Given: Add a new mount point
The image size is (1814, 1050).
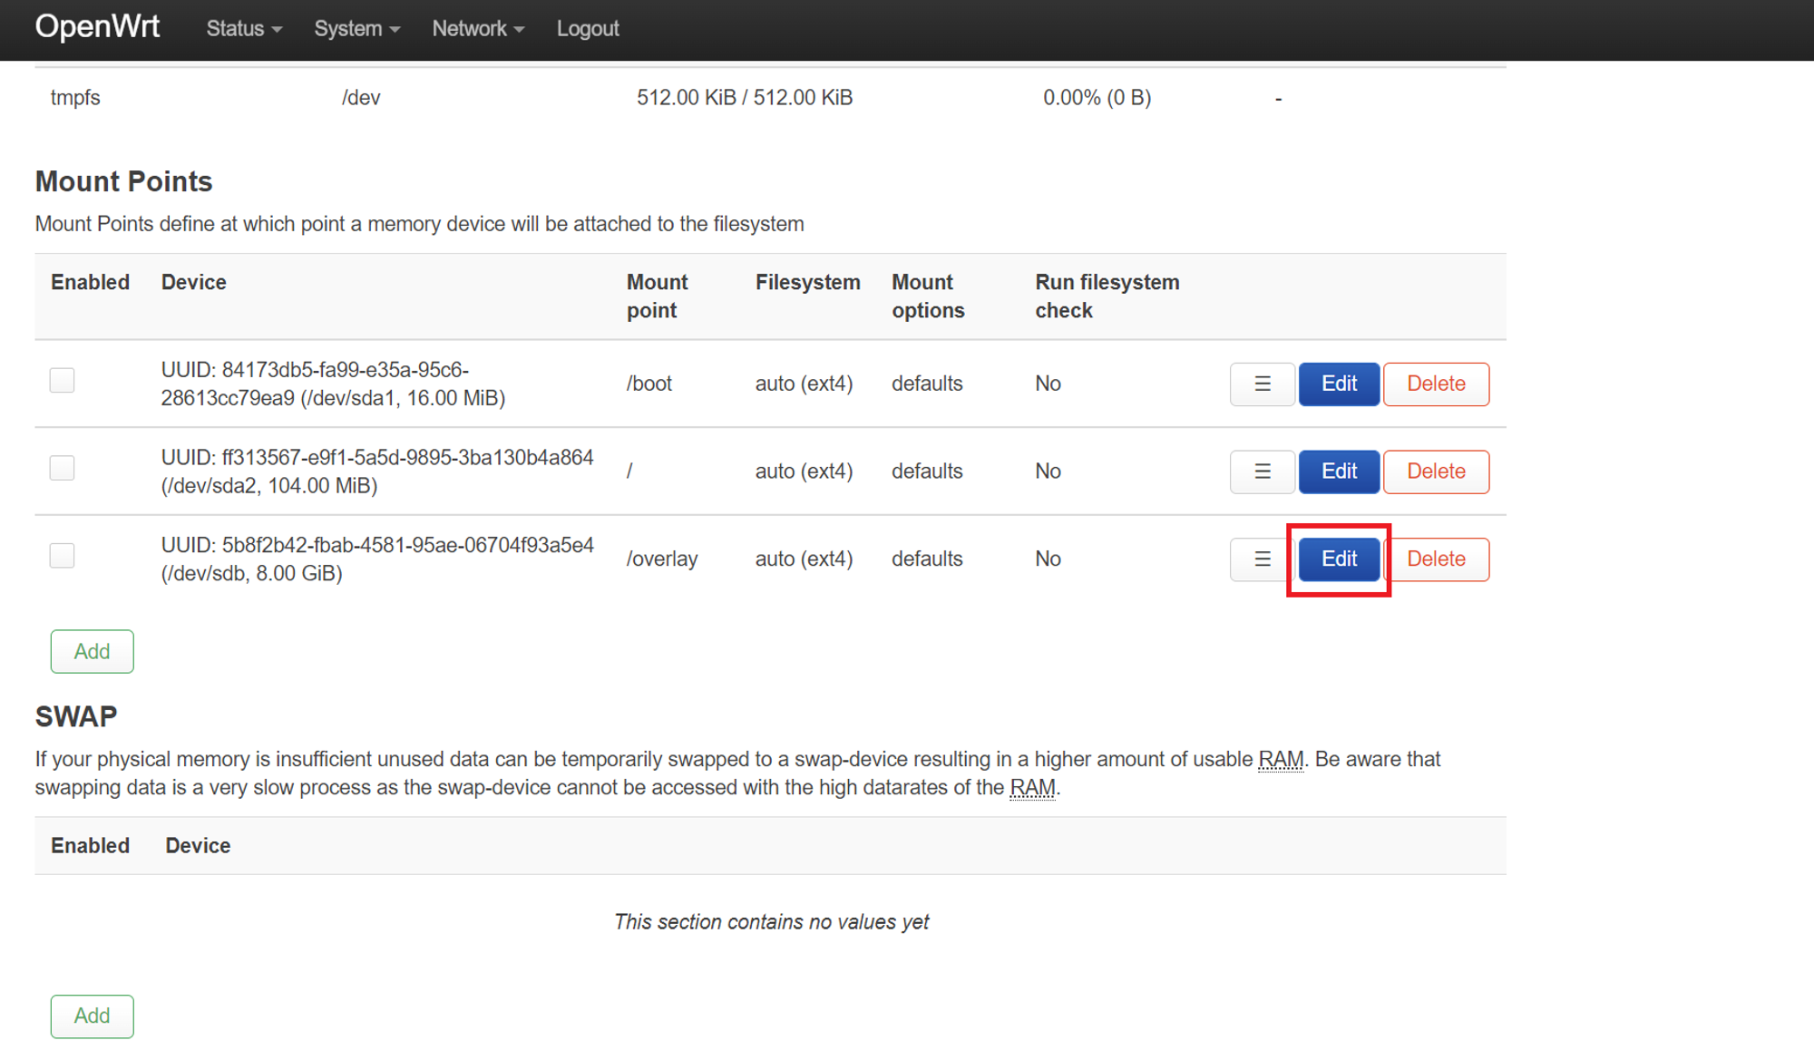Looking at the screenshot, I should [x=92, y=652].
